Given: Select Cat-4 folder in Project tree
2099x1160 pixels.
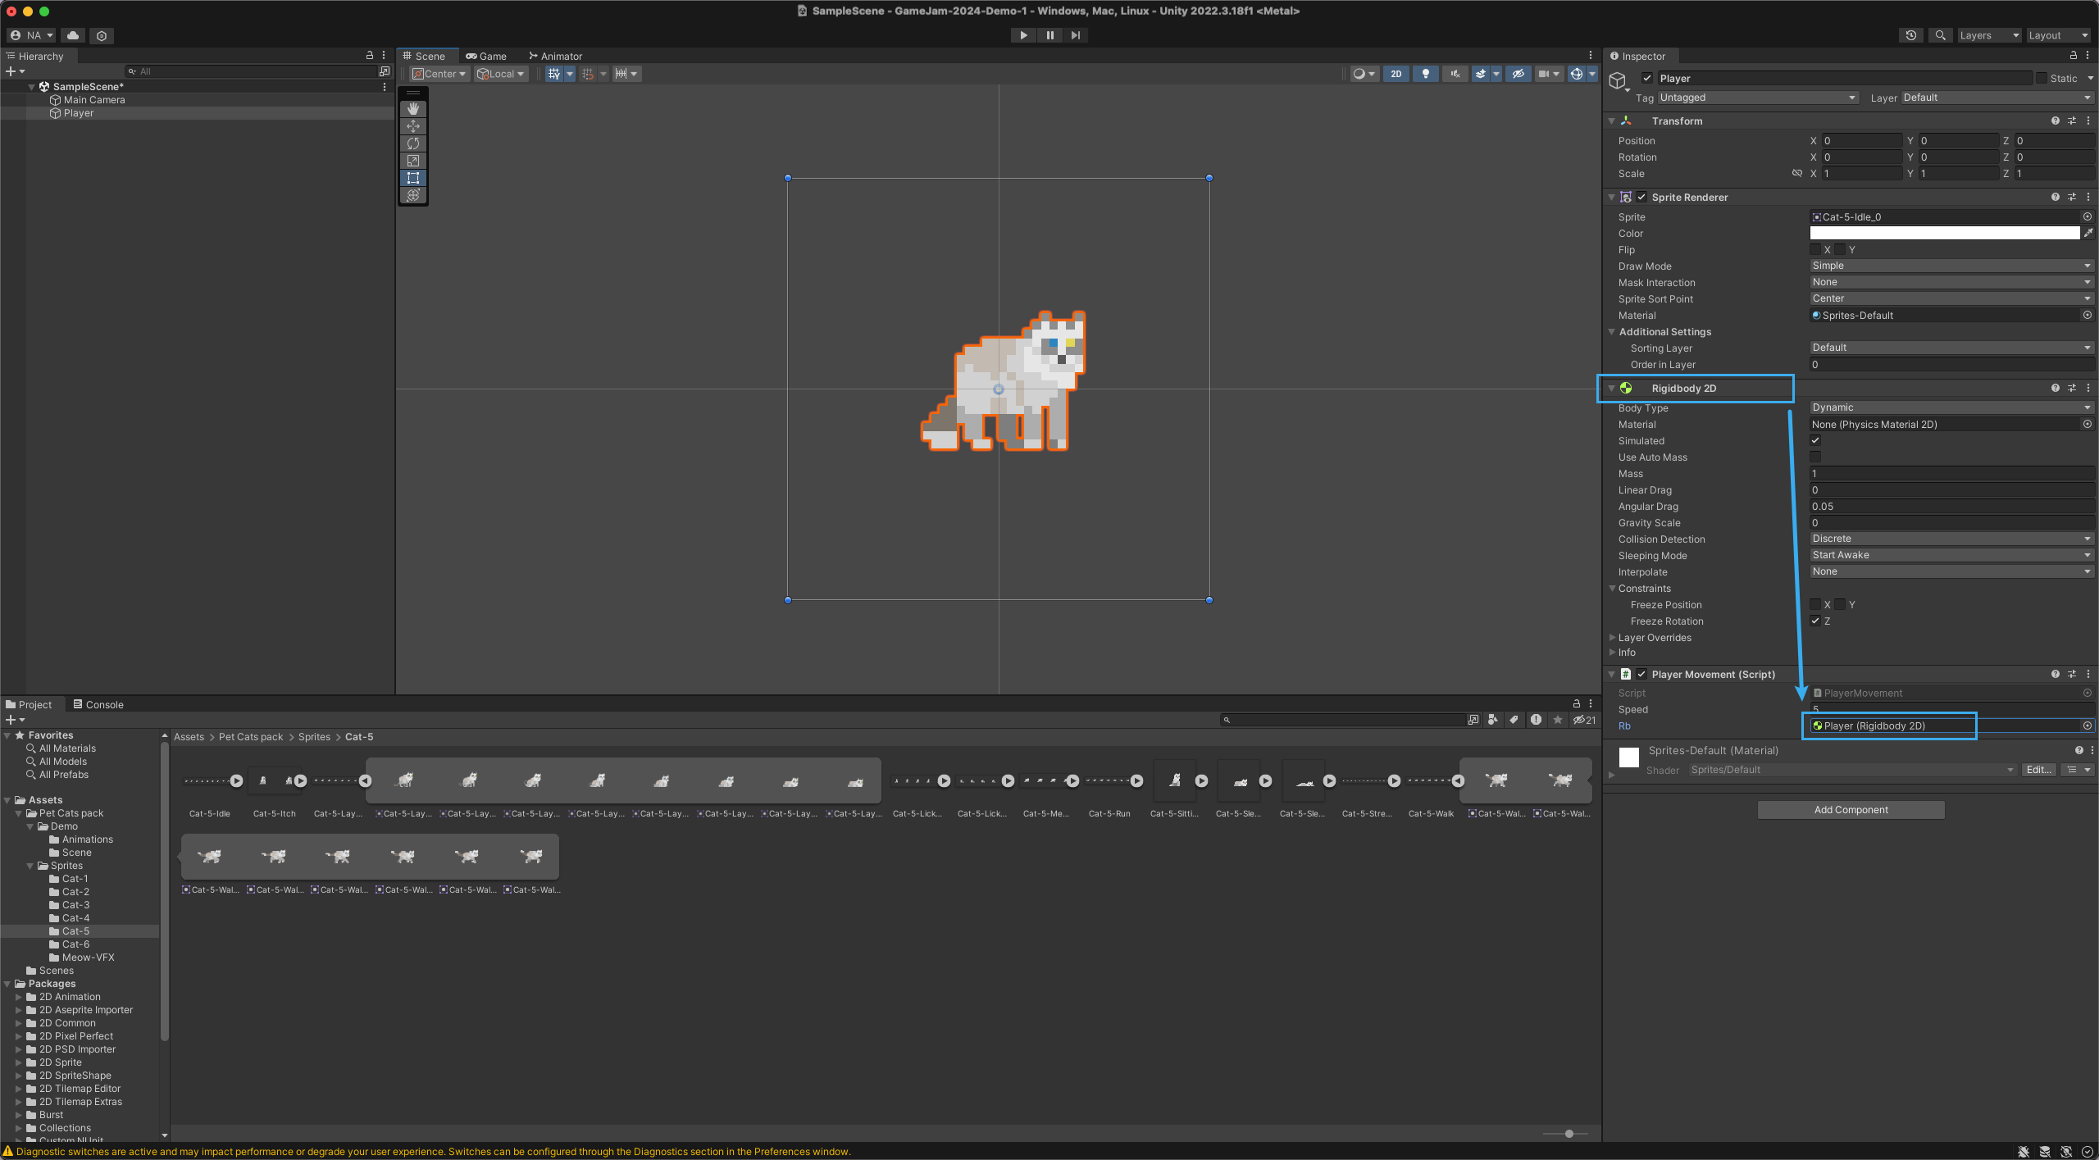Looking at the screenshot, I should [75, 918].
